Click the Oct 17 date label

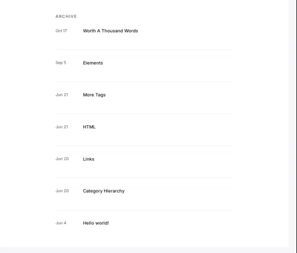[x=61, y=31]
